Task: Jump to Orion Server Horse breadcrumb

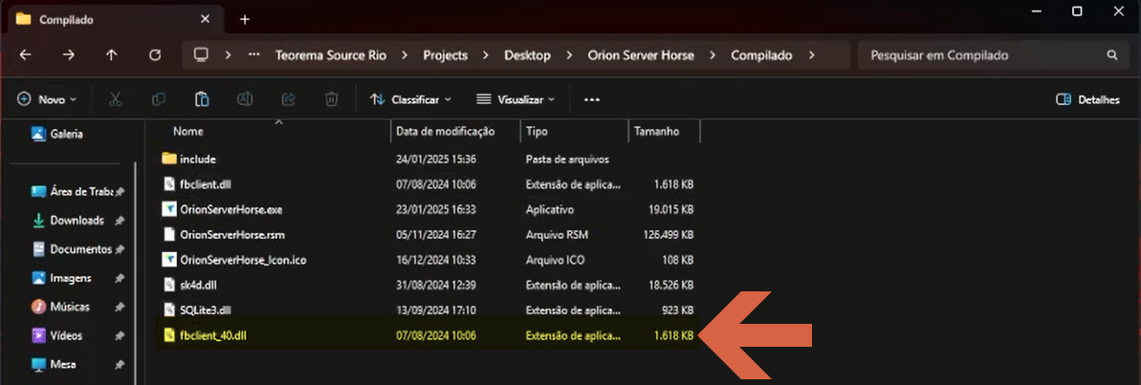Action: pos(641,55)
